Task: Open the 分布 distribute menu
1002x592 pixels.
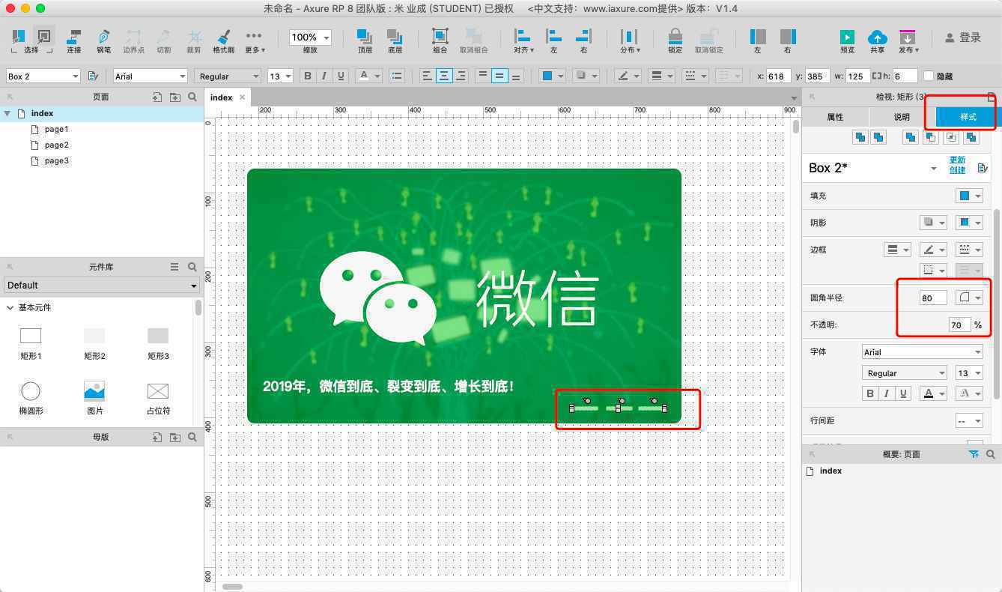Action: 630,41
